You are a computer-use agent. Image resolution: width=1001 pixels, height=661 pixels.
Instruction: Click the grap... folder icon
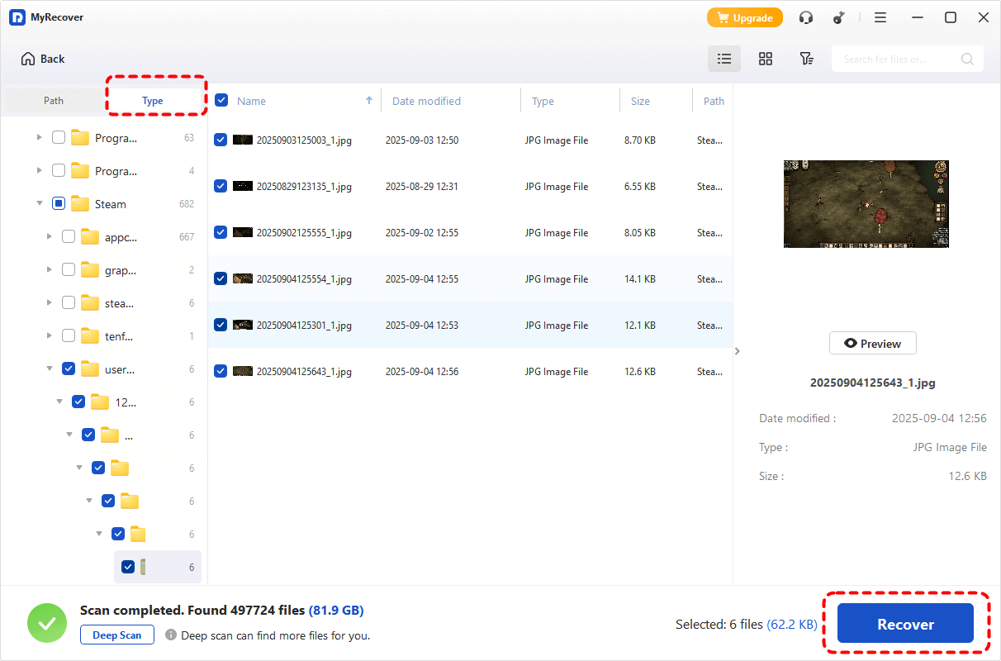click(90, 270)
